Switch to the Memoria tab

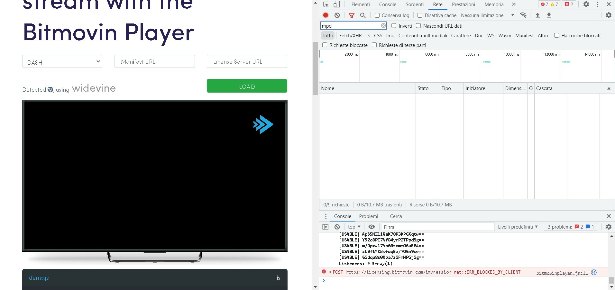coord(494,5)
